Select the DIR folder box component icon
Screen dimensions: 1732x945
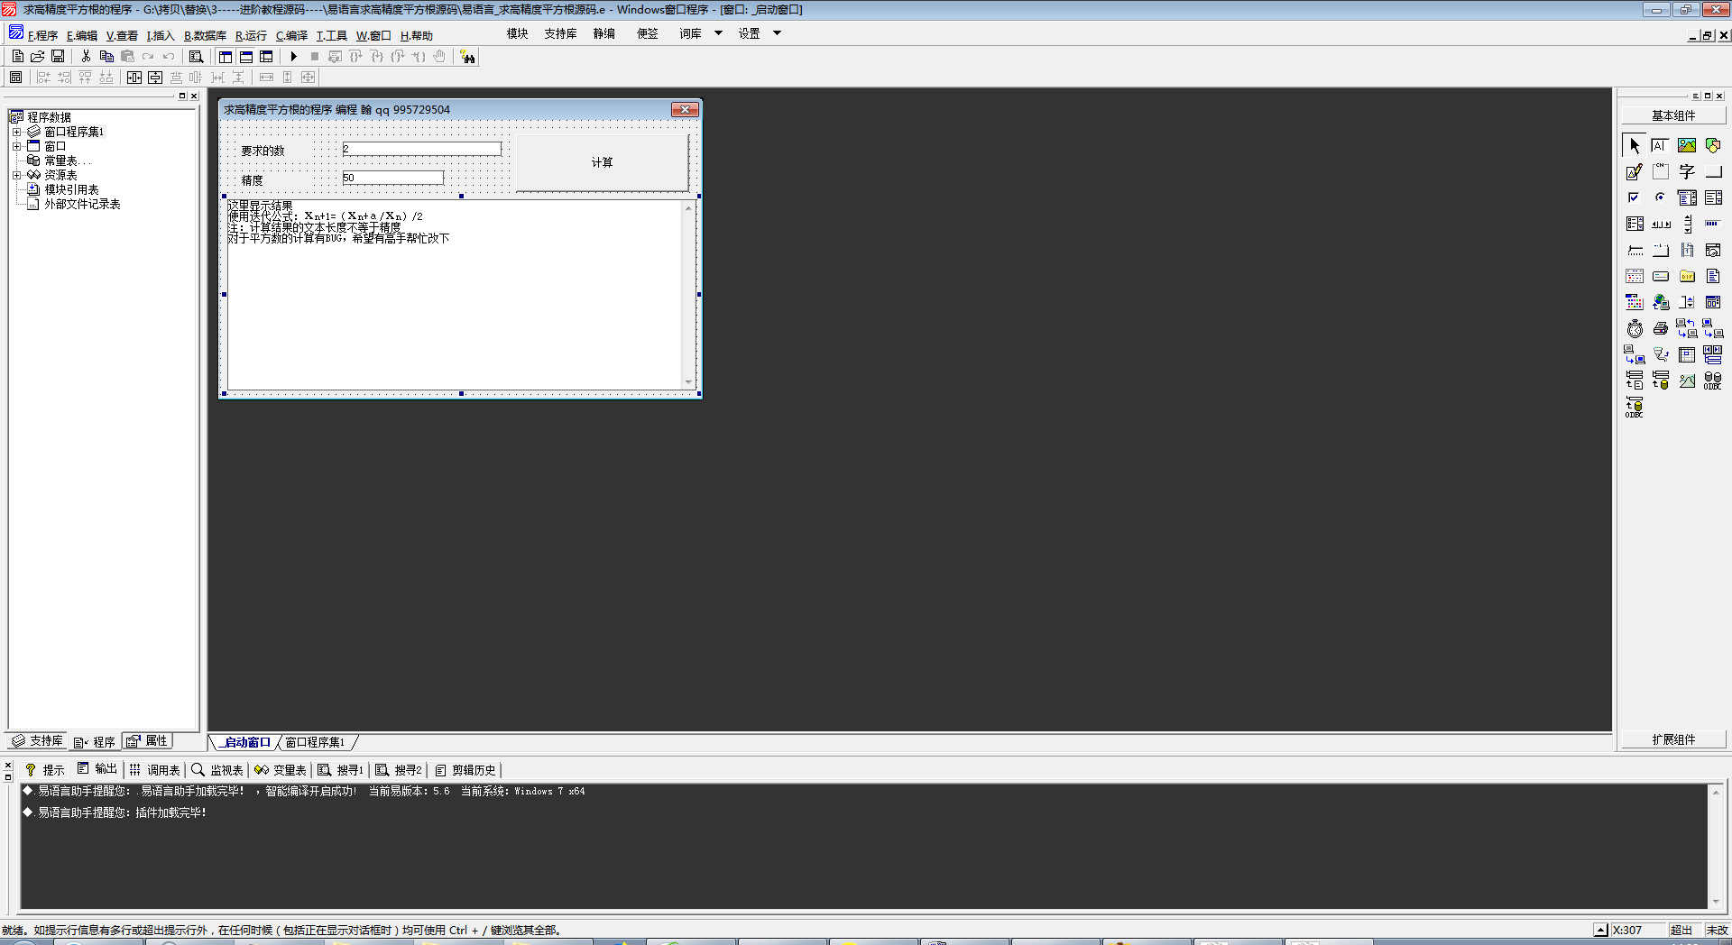1686,276
